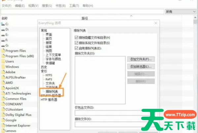
Task: Sort by the 路径 column header
Action: (x=85, y=18)
